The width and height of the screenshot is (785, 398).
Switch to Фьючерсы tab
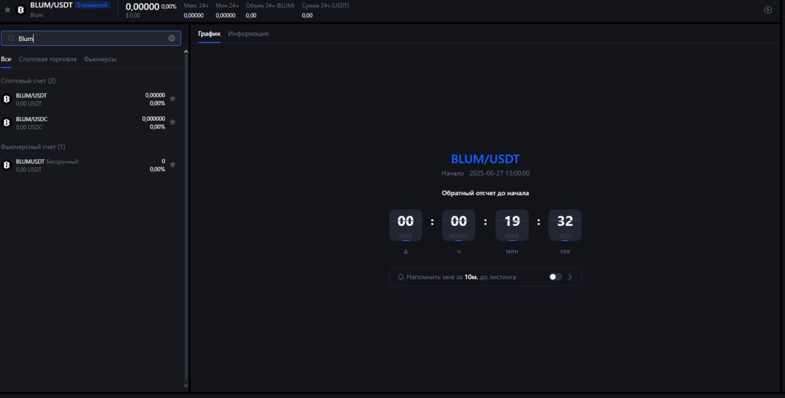click(100, 59)
